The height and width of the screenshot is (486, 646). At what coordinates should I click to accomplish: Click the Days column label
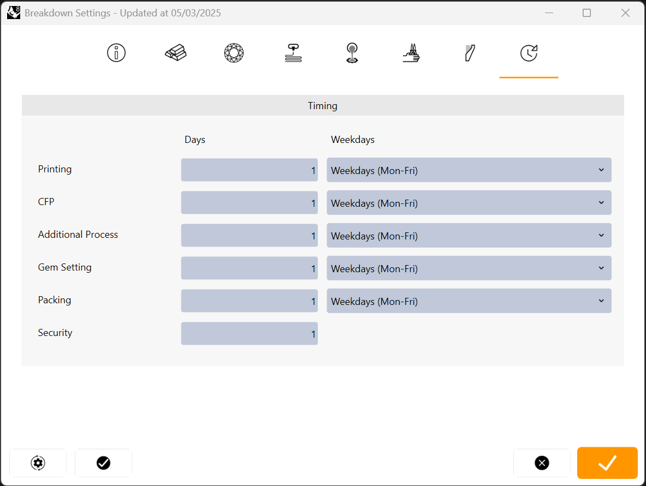(x=195, y=140)
